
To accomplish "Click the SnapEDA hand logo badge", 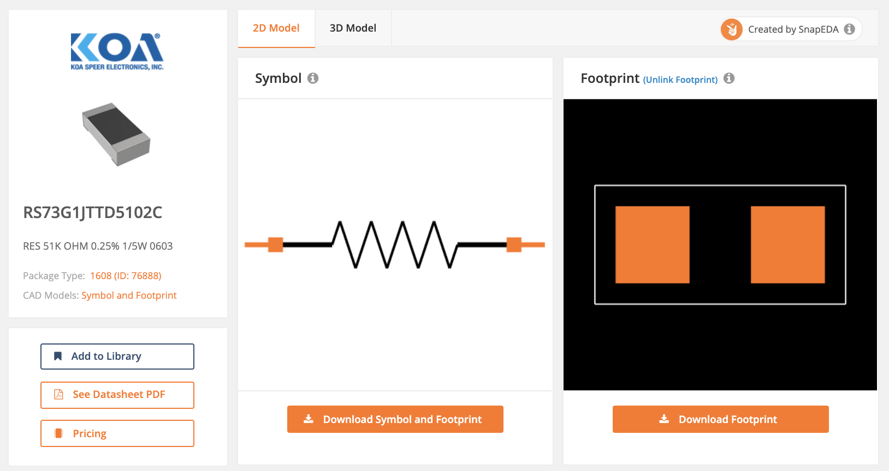I will tap(732, 29).
